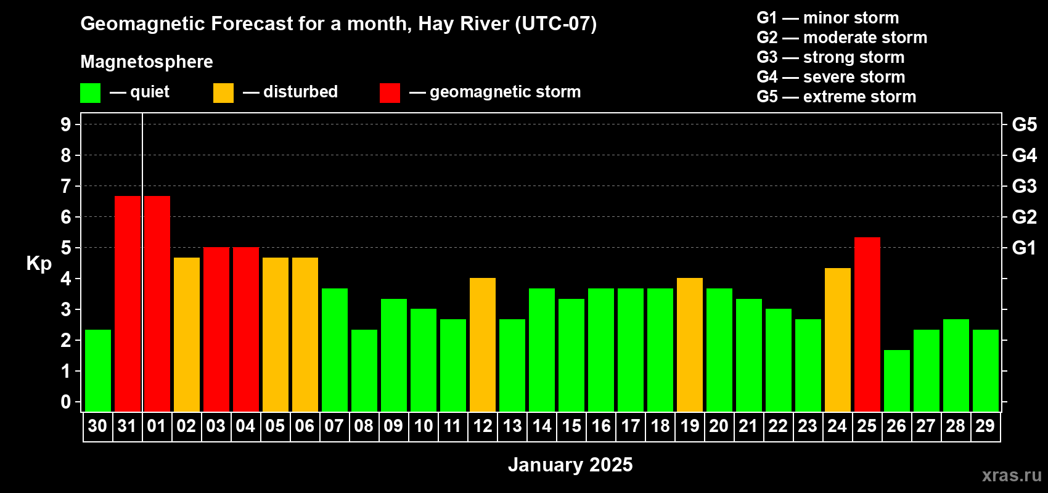The height and width of the screenshot is (493, 1048).
Task: Click date label 10 on the axis
Action: point(423,426)
